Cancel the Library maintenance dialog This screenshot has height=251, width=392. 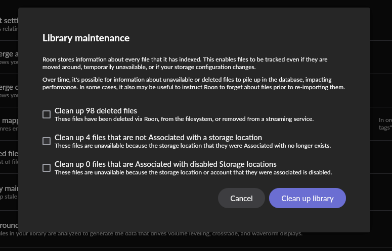pos(241,198)
